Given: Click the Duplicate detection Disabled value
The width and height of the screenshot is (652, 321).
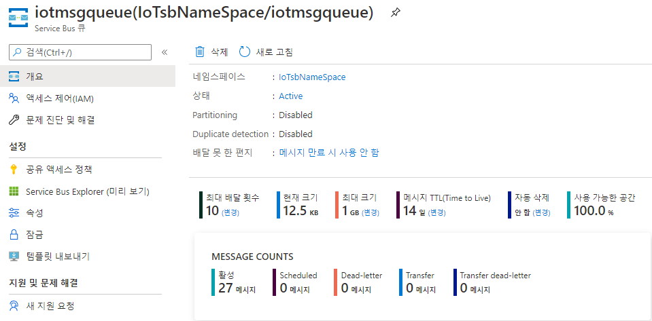Looking at the screenshot, I should [x=296, y=134].
